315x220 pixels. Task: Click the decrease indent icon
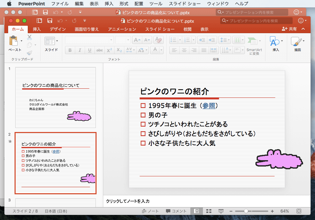coord(202,40)
